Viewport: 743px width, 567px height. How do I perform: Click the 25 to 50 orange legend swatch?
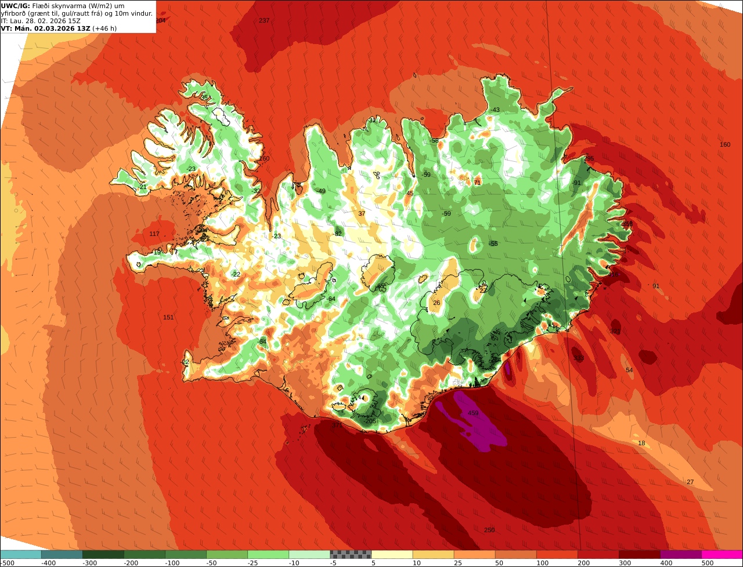point(474,554)
